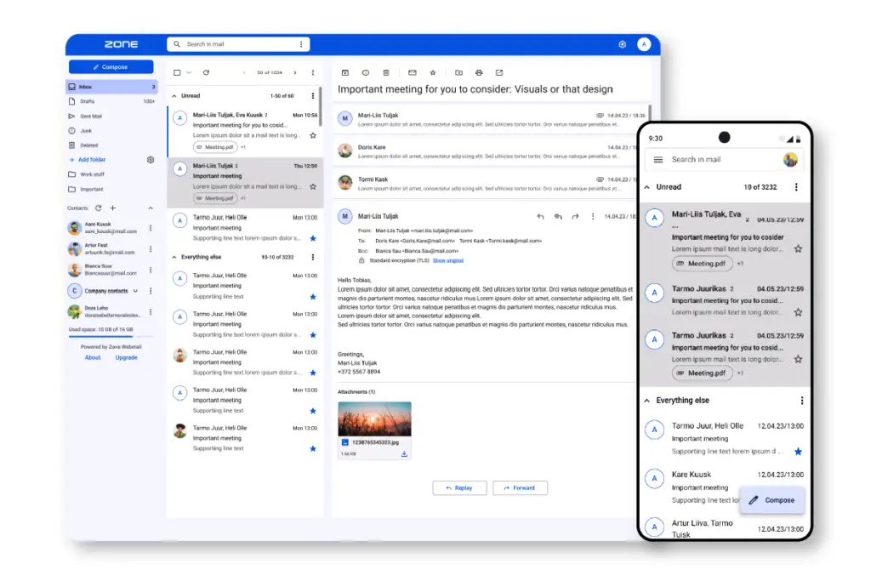Image resolution: width=871 pixels, height=581 pixels.
Task: Expand the Company contacts dropdown
Action: [x=135, y=291]
